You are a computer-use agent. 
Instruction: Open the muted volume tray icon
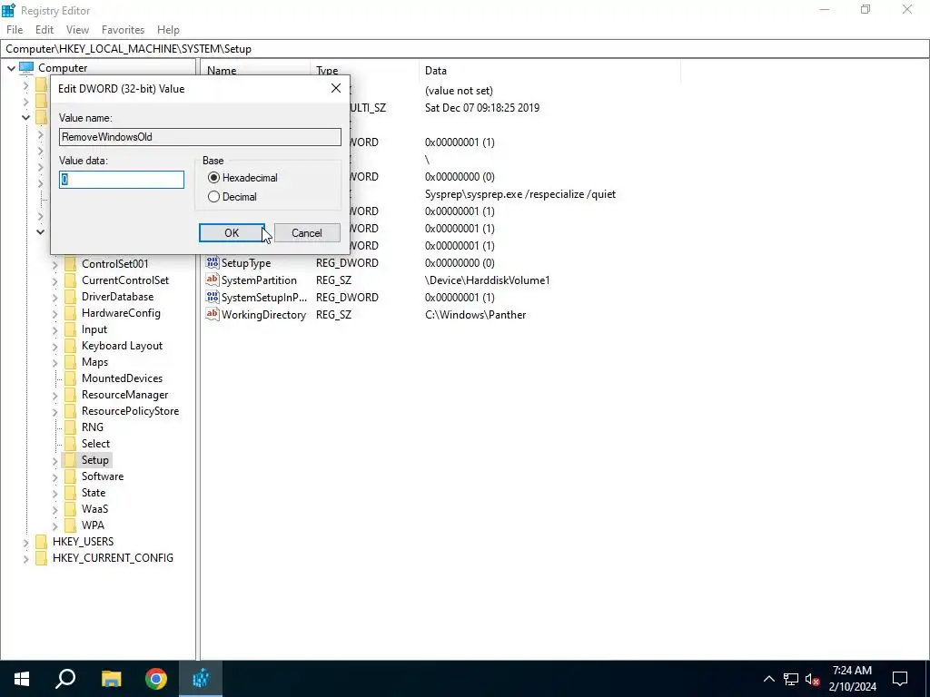point(812,679)
